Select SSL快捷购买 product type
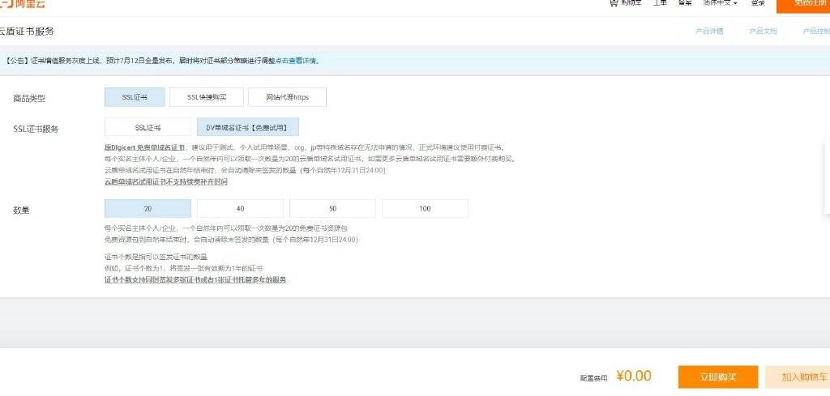Image resolution: width=830 pixels, height=396 pixels. click(207, 97)
